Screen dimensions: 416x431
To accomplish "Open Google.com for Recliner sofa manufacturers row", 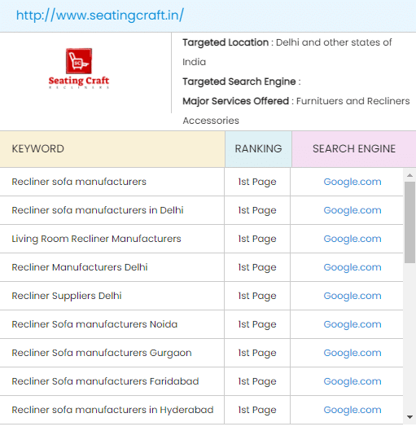I will (353, 182).
